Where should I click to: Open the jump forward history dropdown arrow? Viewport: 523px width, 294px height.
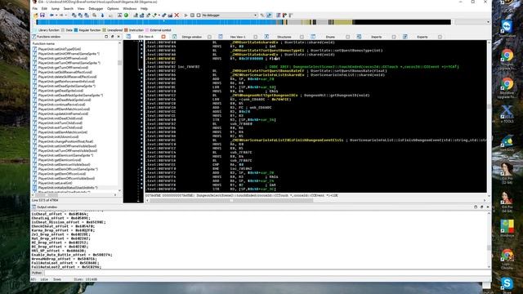tap(66, 16)
